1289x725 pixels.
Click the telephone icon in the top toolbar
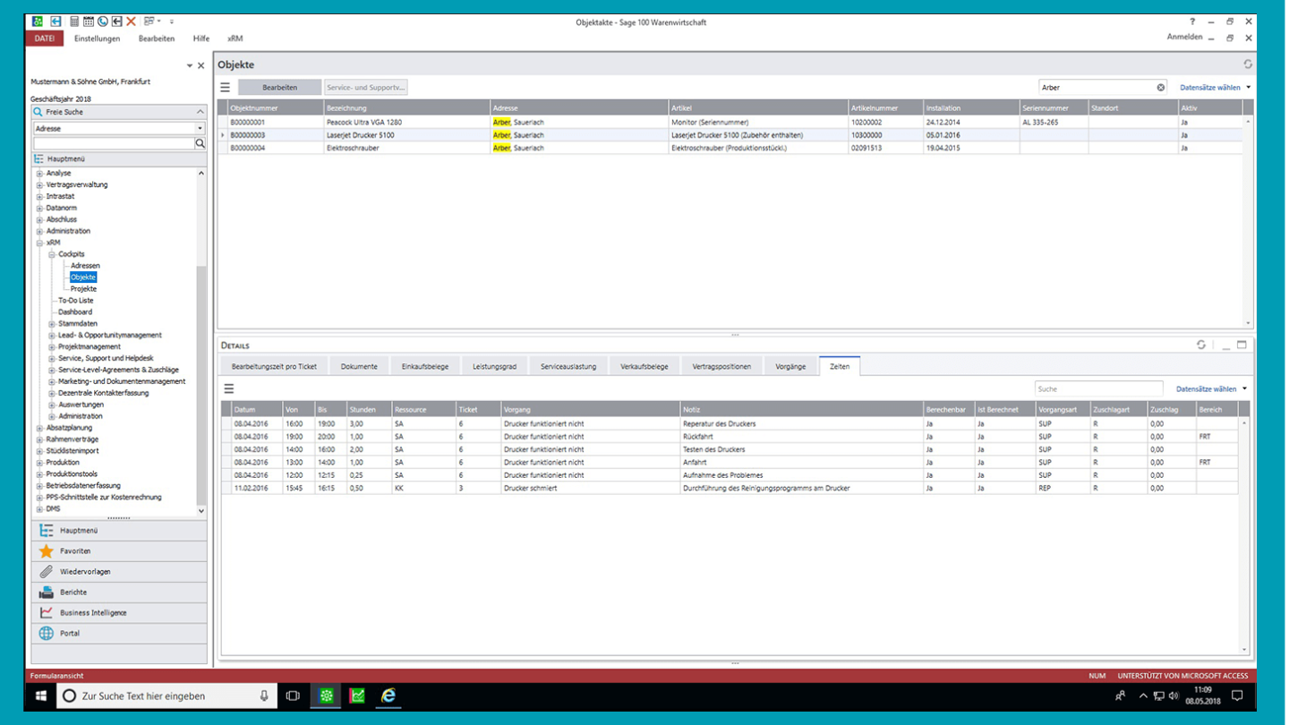coord(101,21)
